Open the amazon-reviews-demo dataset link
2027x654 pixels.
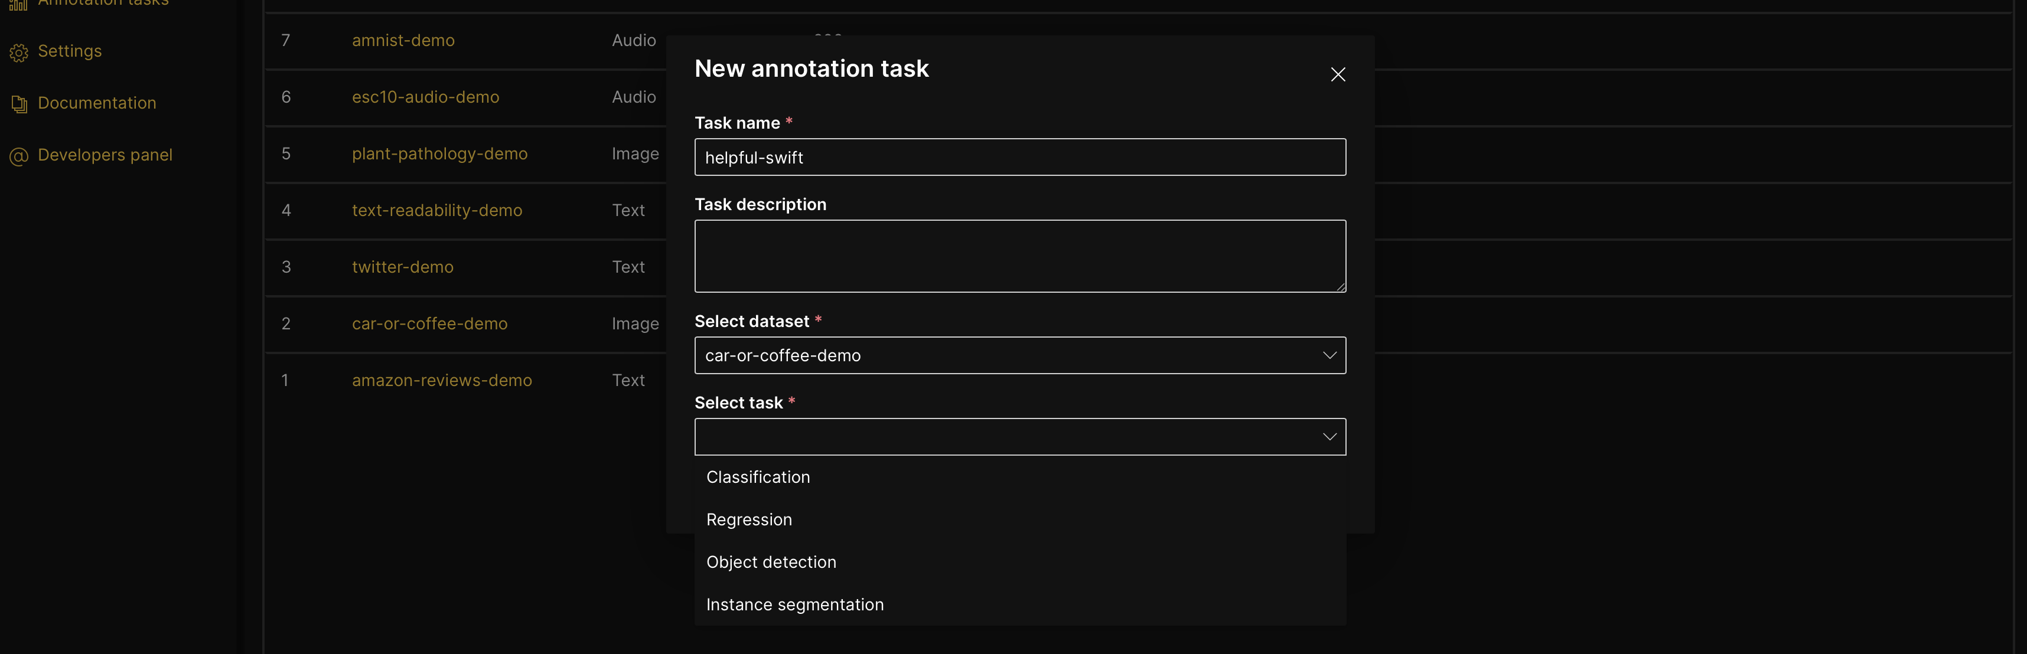441,381
